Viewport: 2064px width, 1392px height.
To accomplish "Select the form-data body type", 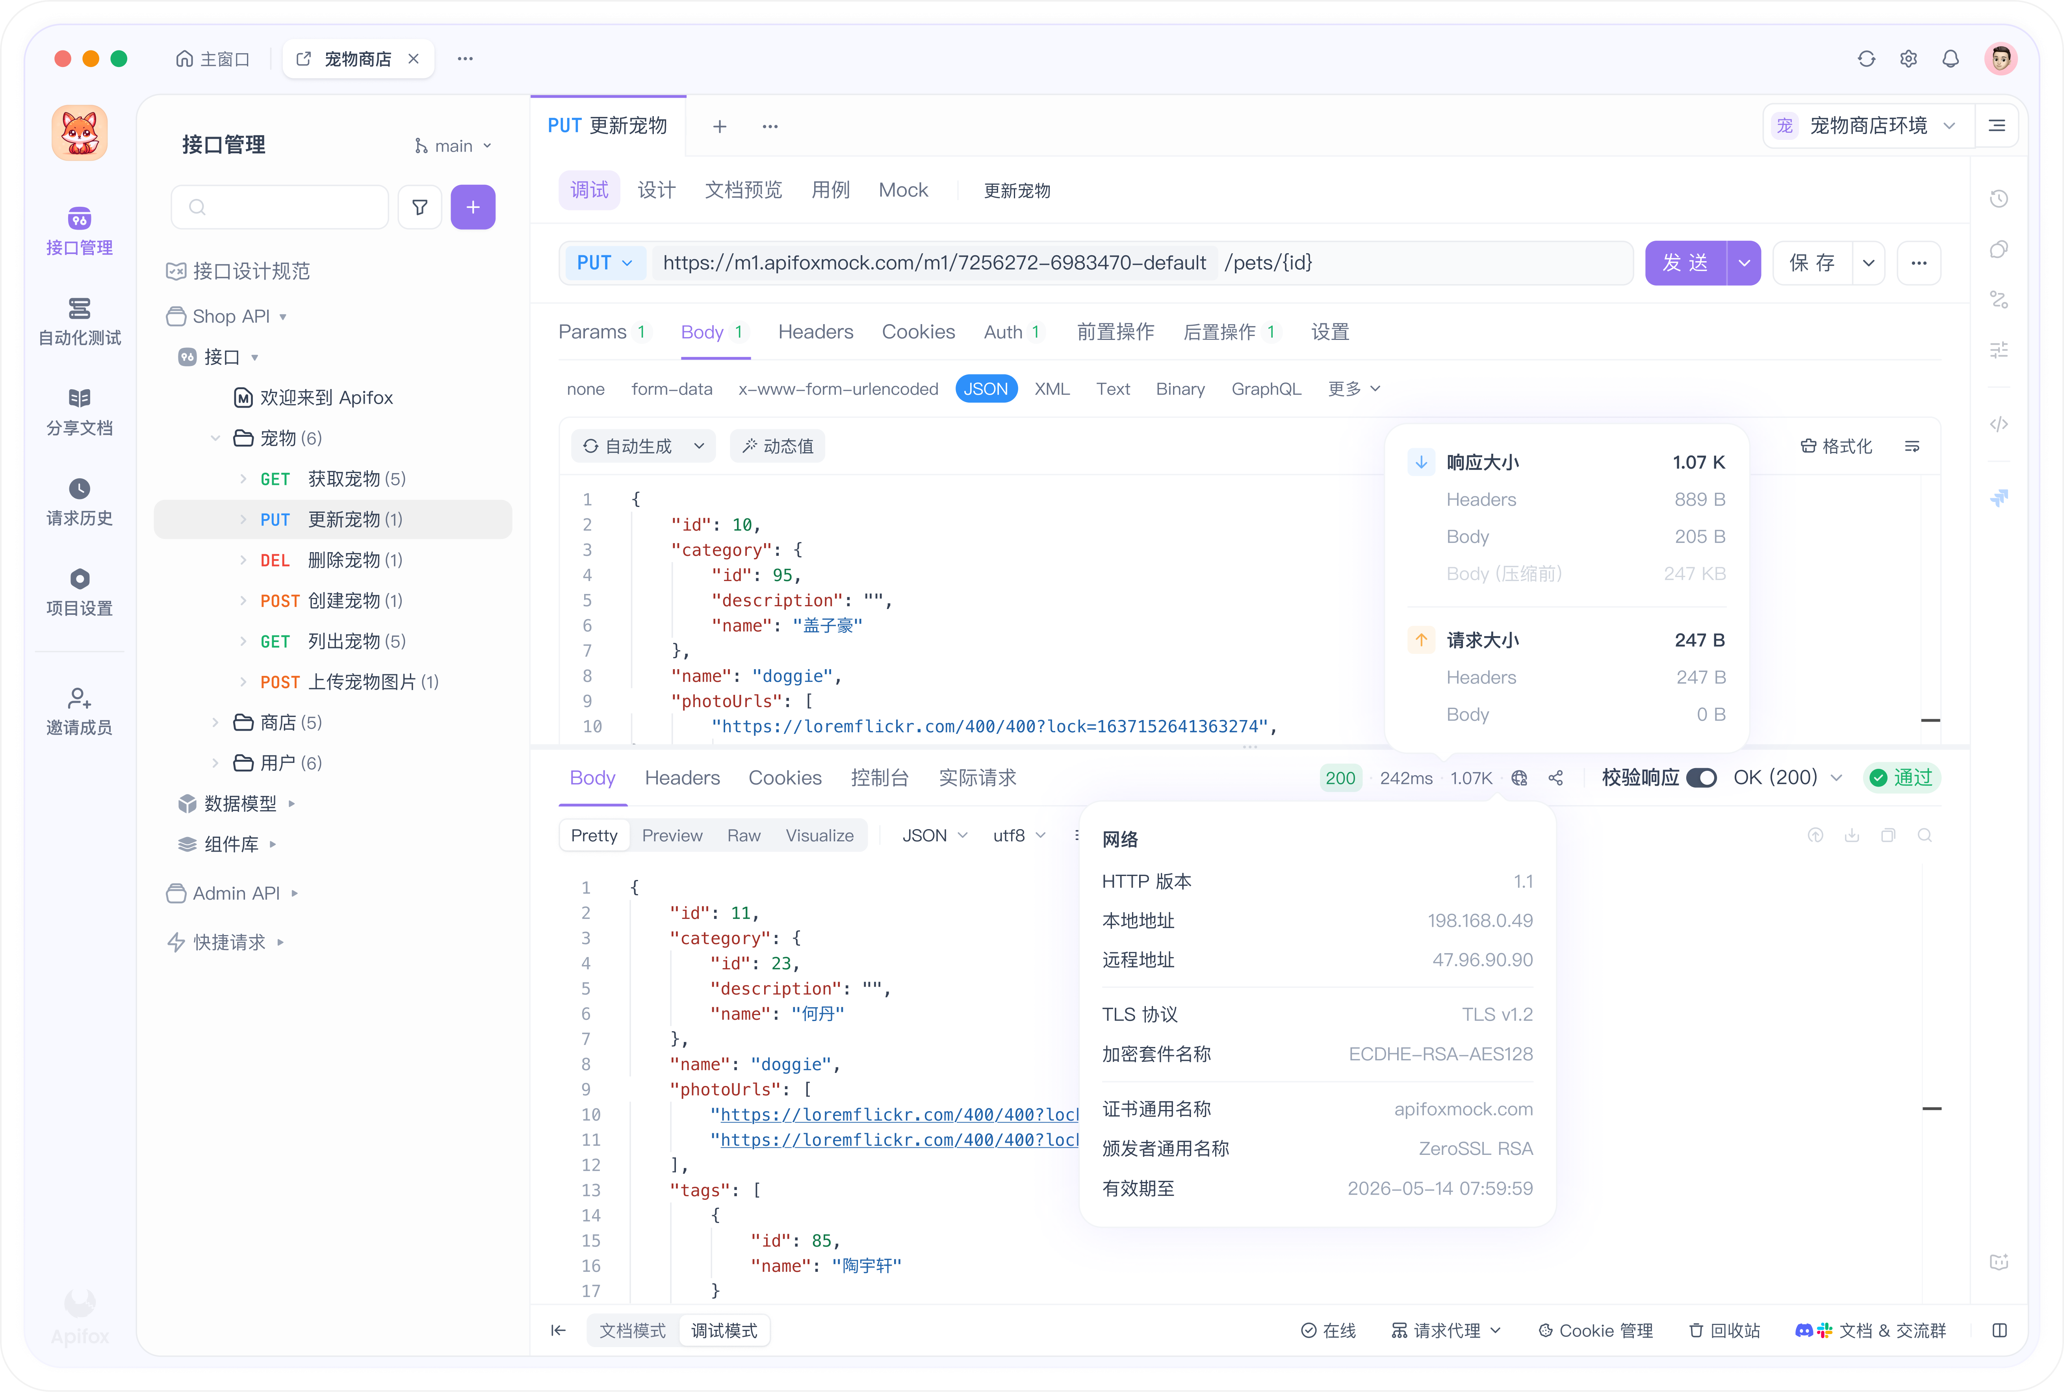I will (x=671, y=389).
